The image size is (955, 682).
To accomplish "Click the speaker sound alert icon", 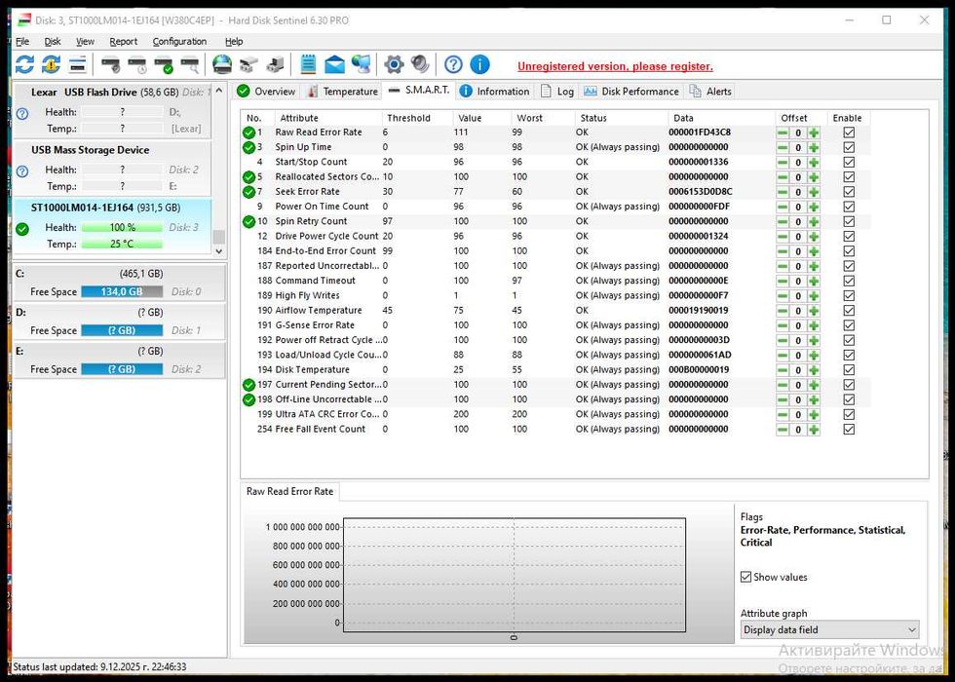I will (420, 65).
